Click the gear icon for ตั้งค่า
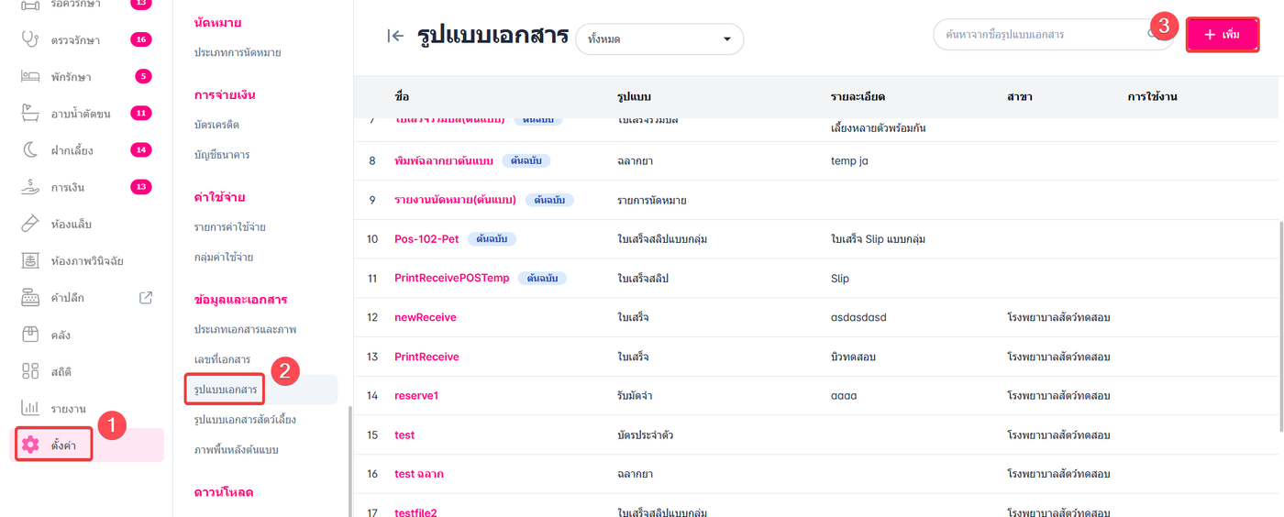Viewport: 1284px width, 517px height. (30, 445)
